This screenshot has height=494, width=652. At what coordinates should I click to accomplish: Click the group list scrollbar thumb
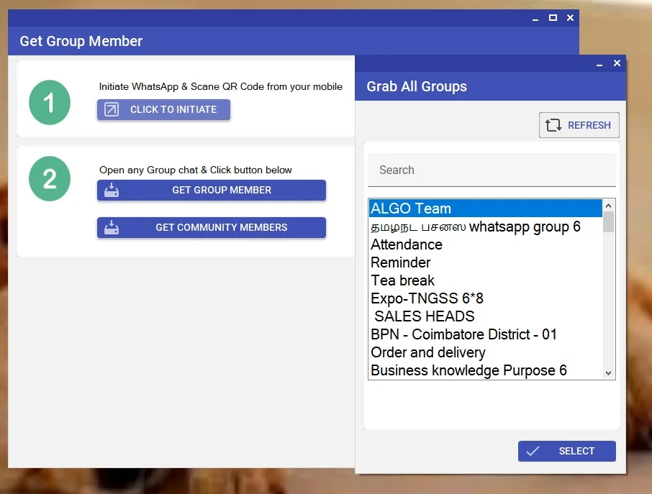click(x=609, y=221)
